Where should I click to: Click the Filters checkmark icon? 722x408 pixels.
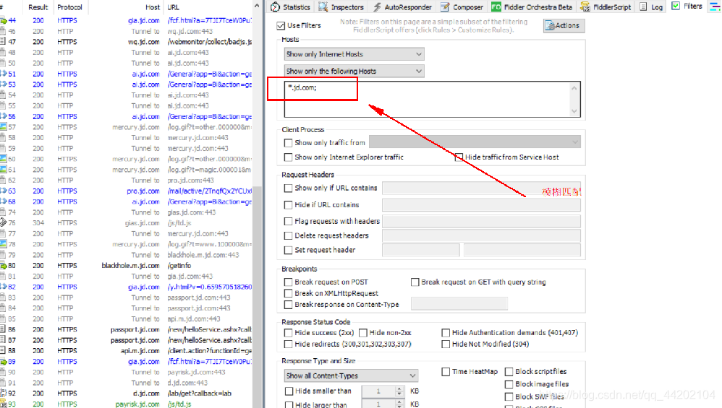(676, 6)
